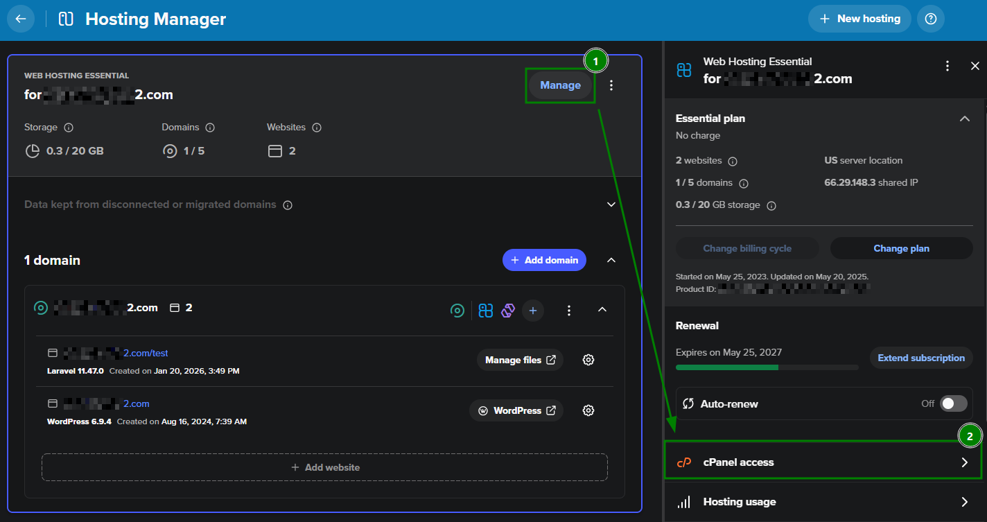Image resolution: width=987 pixels, height=522 pixels.
Task: Show info about 1 / 5 domains in side panel
Action: coord(744,184)
